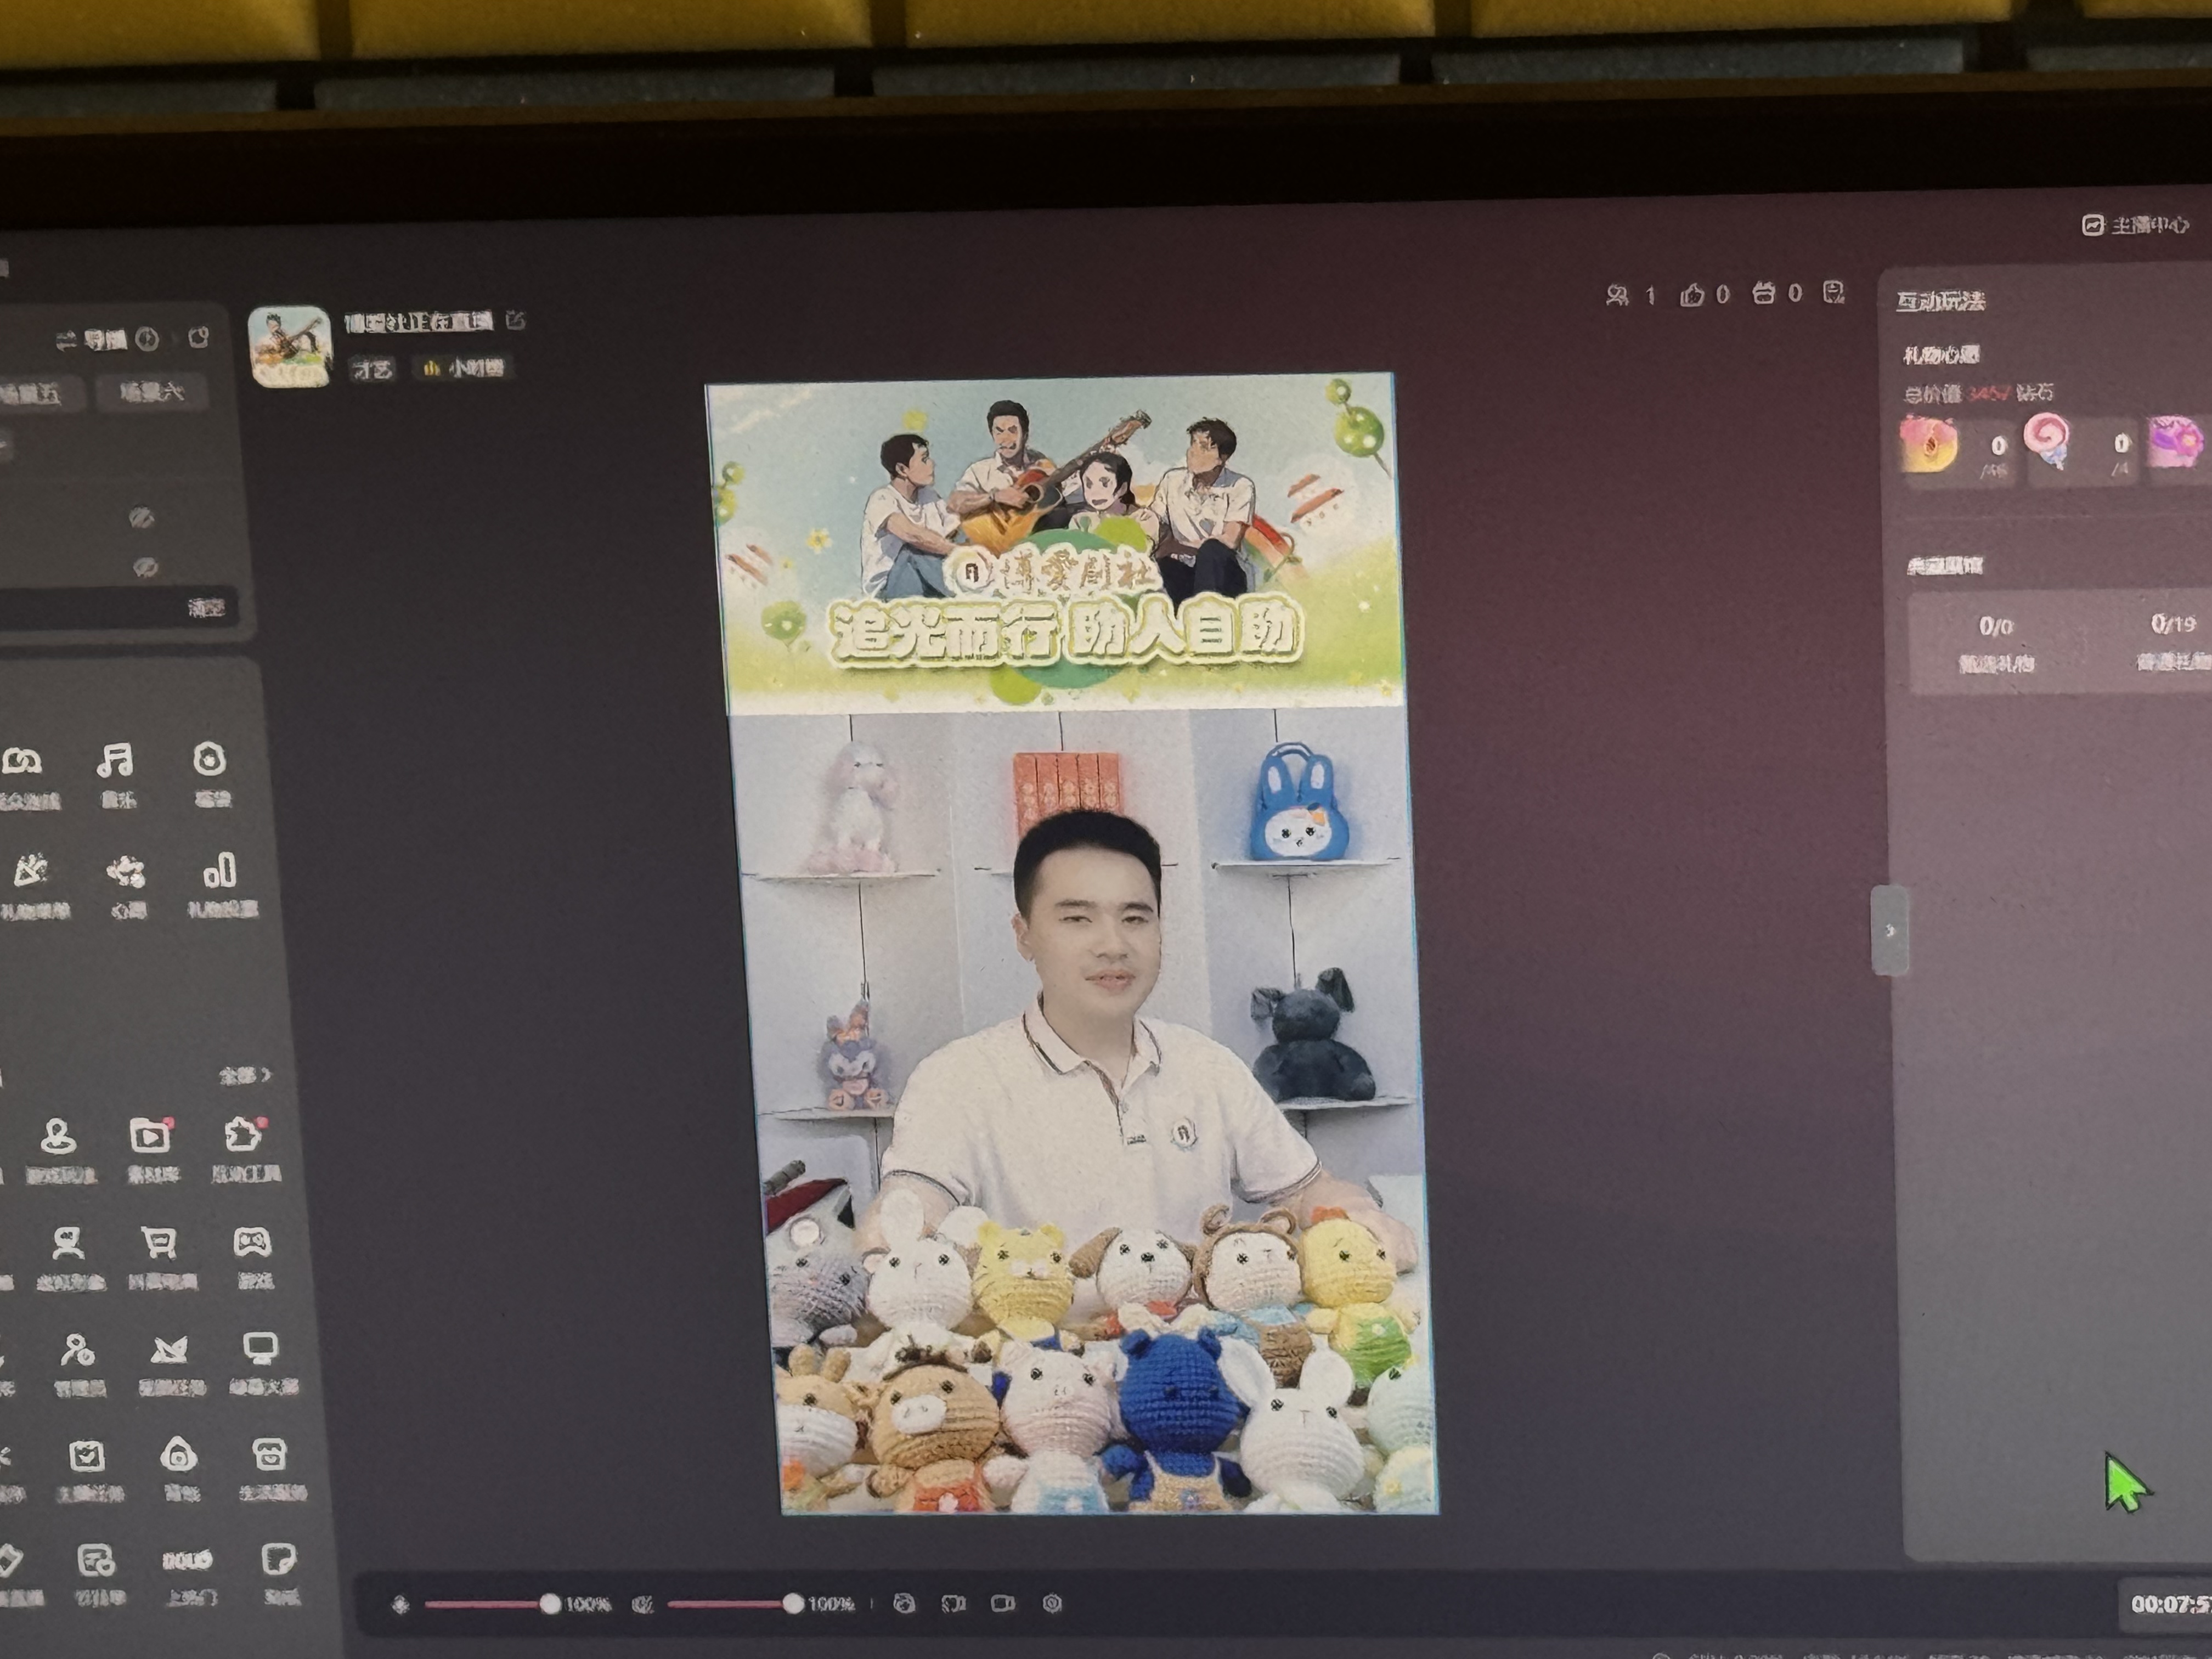Collapse the right panel with the arrow handle

click(x=1889, y=930)
